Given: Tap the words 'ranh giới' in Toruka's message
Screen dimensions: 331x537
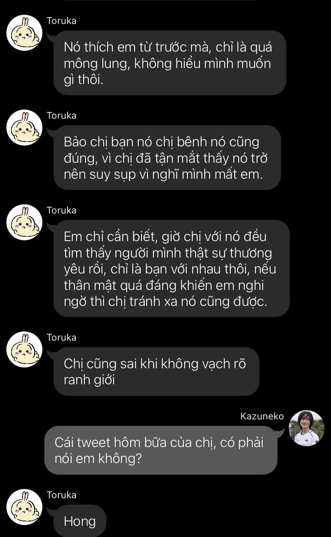Looking at the screenshot, I should click(x=89, y=379).
